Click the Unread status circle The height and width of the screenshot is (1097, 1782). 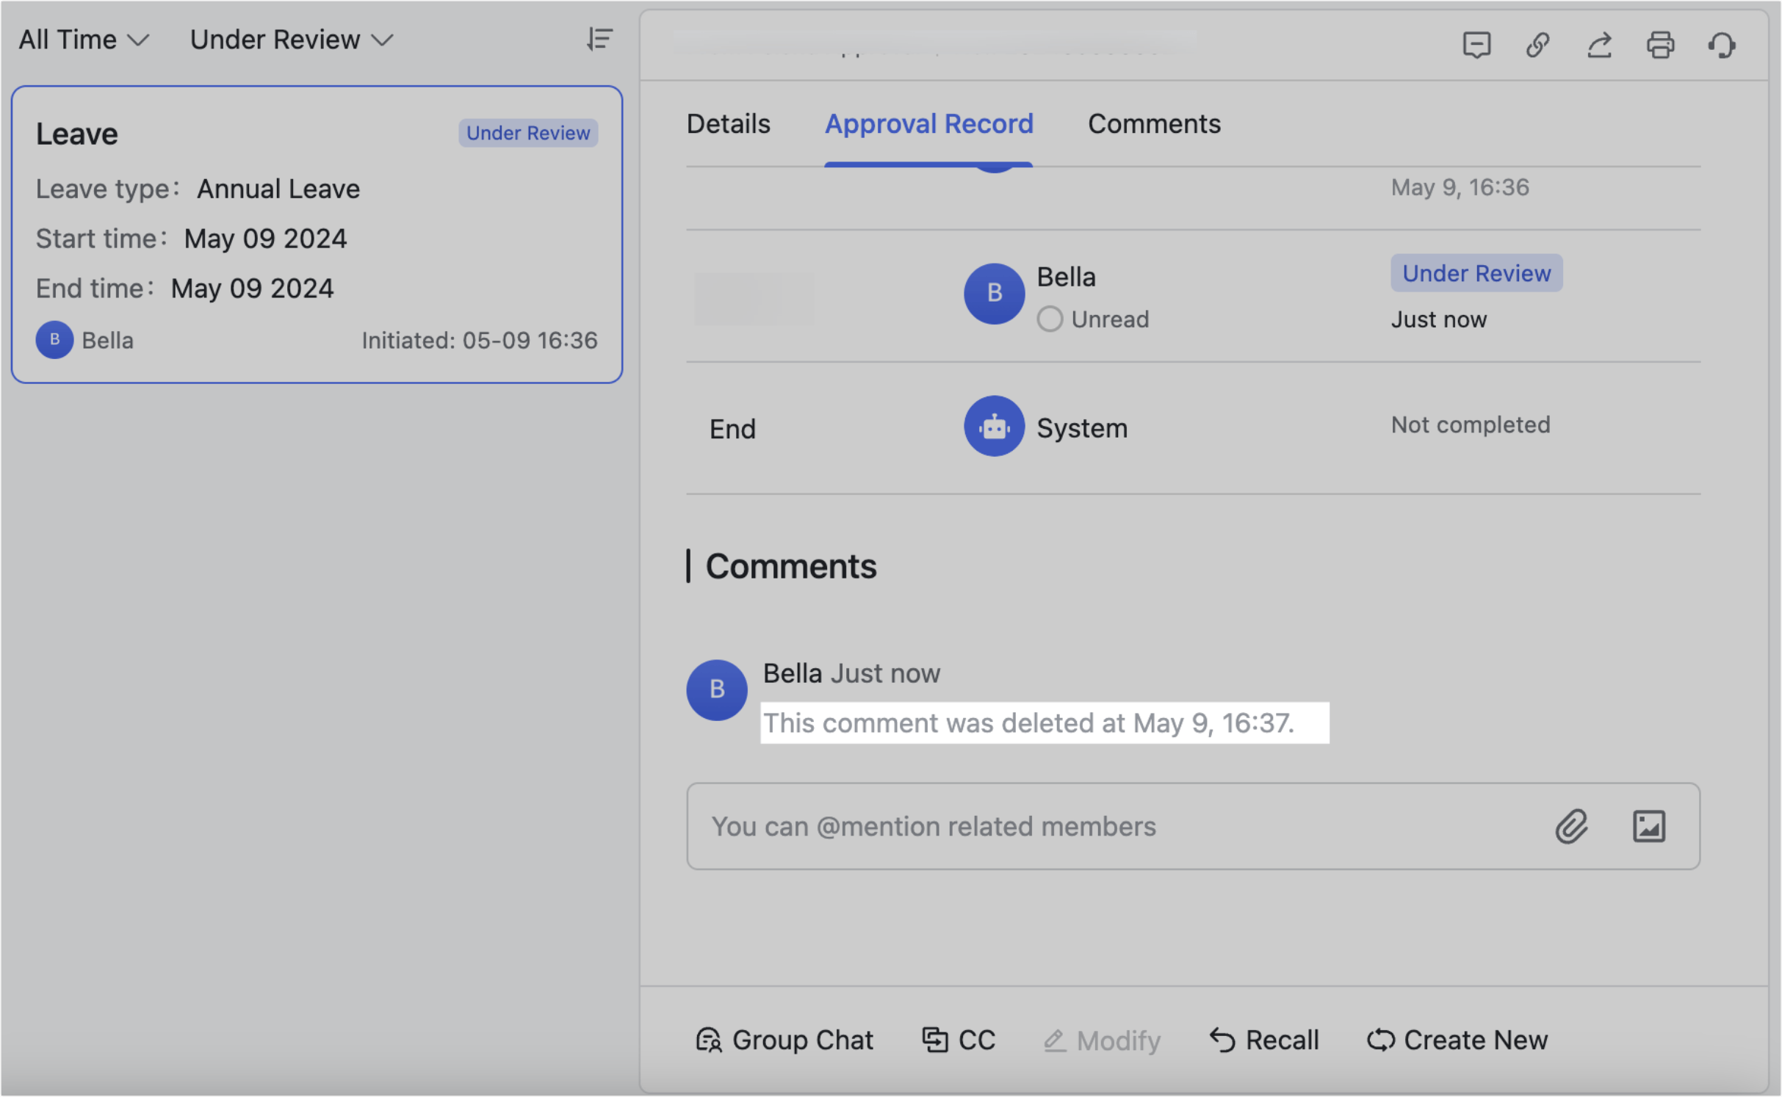click(x=1050, y=319)
